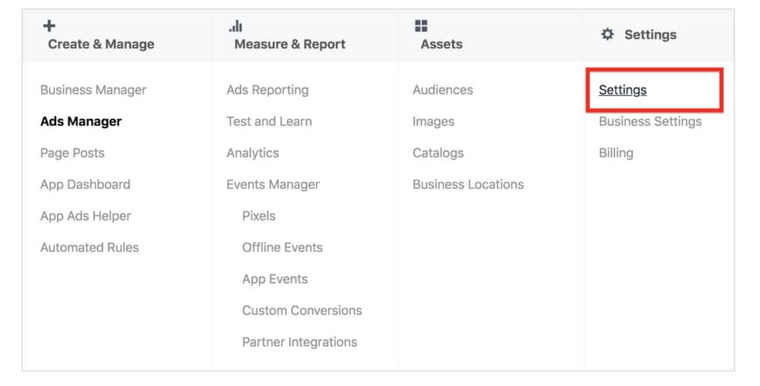The height and width of the screenshot is (386, 760).
Task: Open Analytics
Action: tap(252, 153)
